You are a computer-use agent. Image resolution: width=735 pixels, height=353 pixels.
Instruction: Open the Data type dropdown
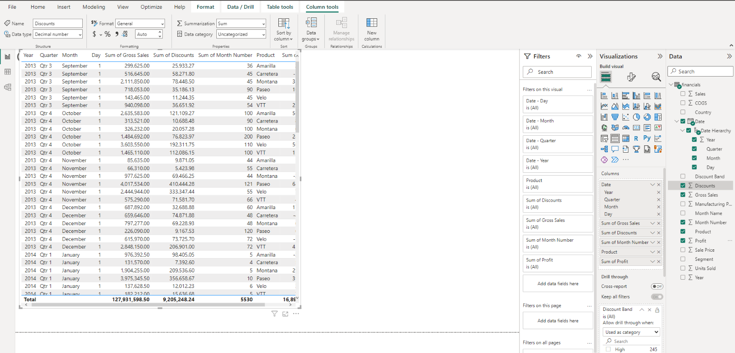[58, 34]
